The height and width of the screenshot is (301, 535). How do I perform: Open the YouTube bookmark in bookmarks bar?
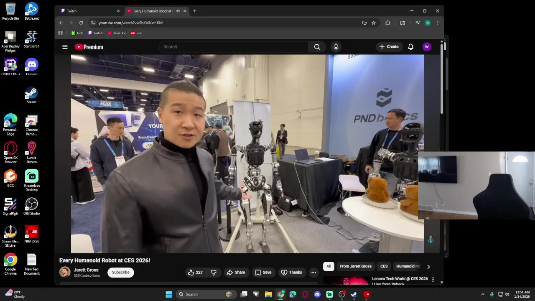(x=117, y=33)
